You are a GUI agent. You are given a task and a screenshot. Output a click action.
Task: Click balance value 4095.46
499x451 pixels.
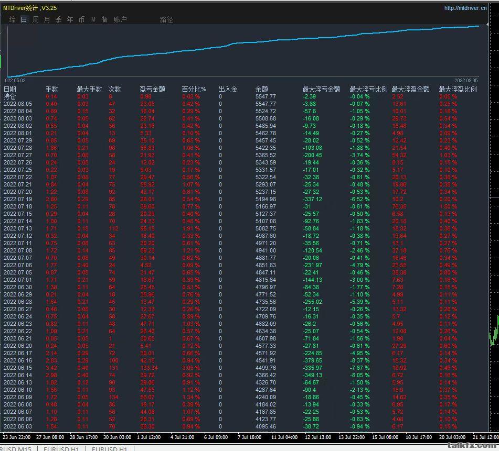[x=266, y=426]
